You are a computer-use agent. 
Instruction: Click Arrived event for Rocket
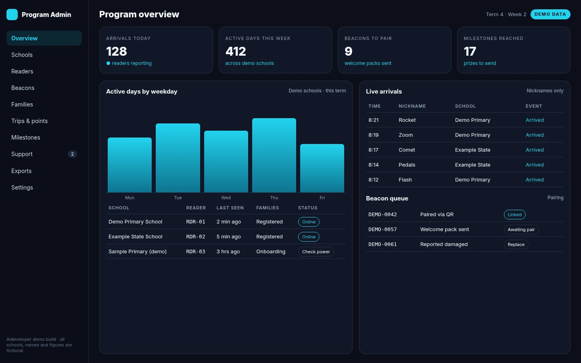pos(535,120)
